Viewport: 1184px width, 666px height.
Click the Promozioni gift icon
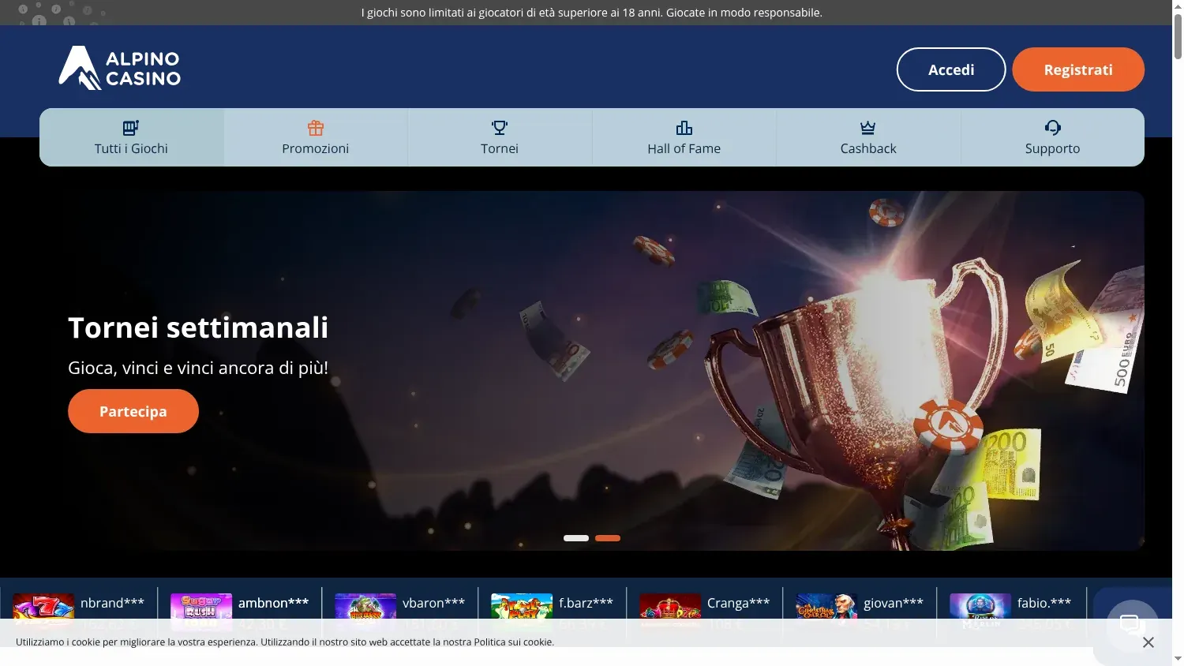click(316, 128)
